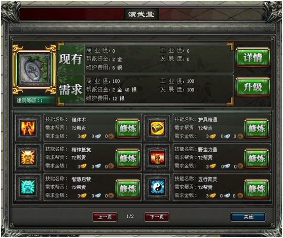Upgrade the building with 升级 button
283x238 pixels.
pyautogui.click(x=253, y=87)
